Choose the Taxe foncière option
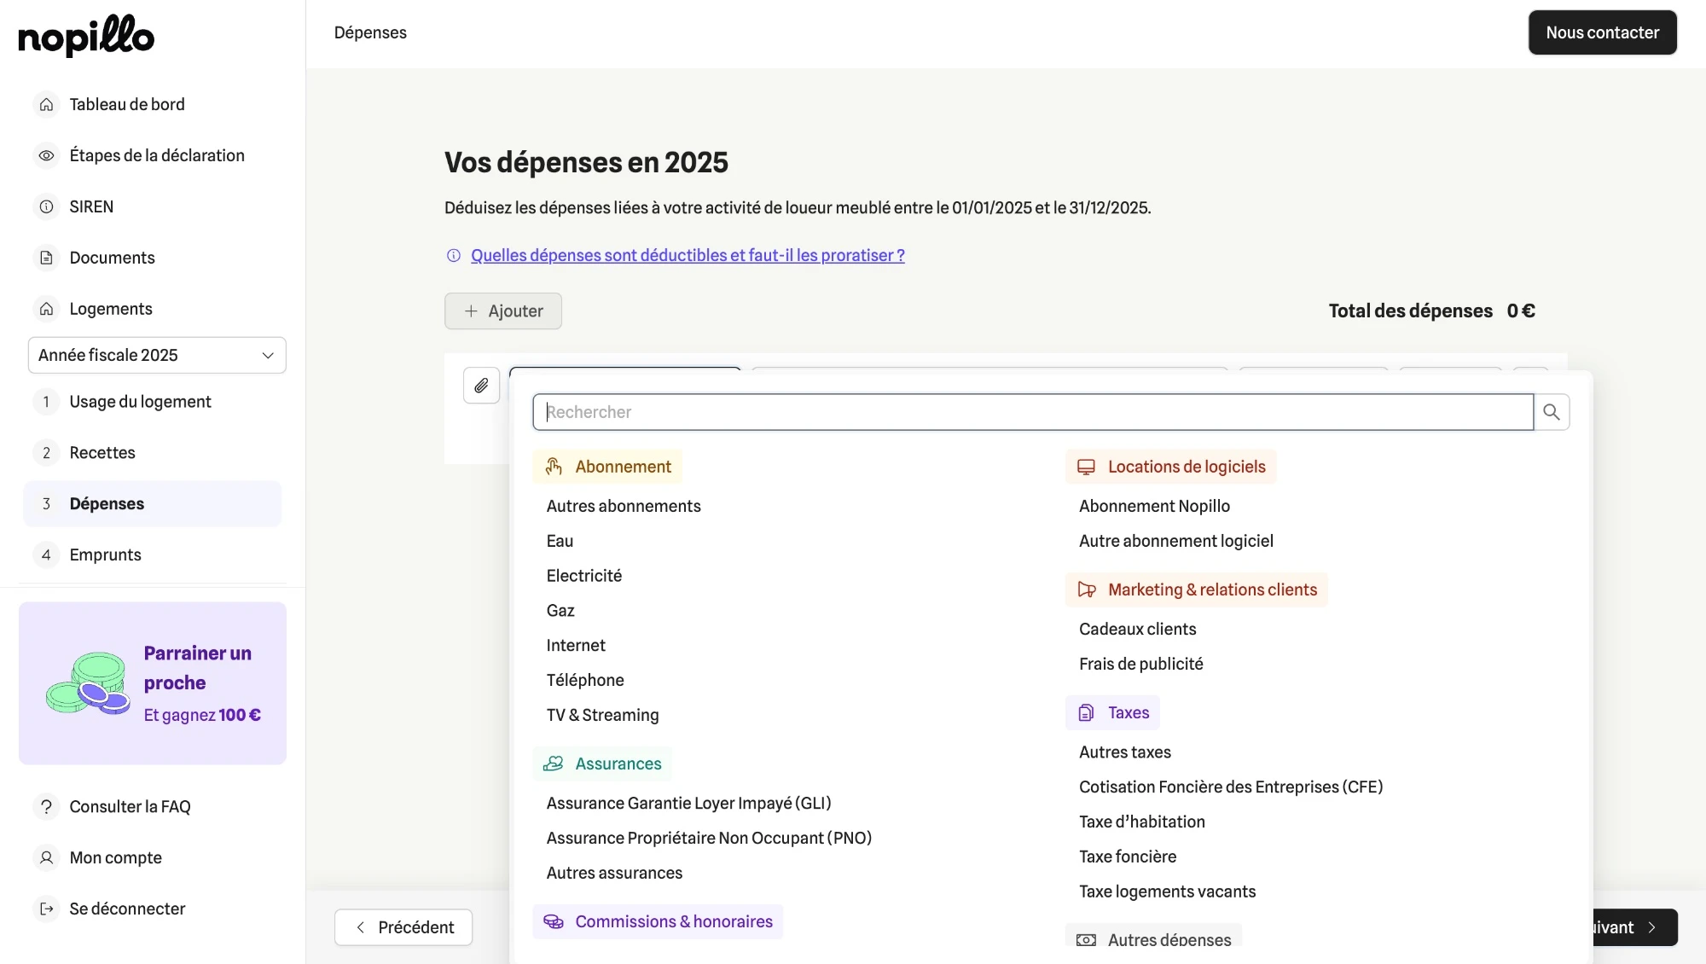The image size is (1706, 964). [1127, 857]
